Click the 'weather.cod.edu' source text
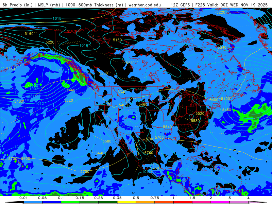The width and height of the screenshot is (272, 204). [x=145, y=5]
